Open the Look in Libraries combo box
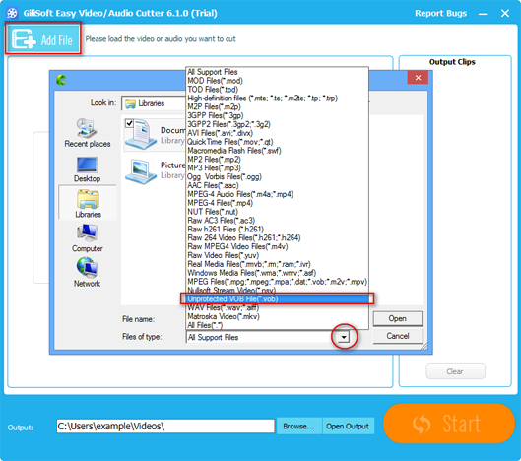521x461 pixels. 154,103
